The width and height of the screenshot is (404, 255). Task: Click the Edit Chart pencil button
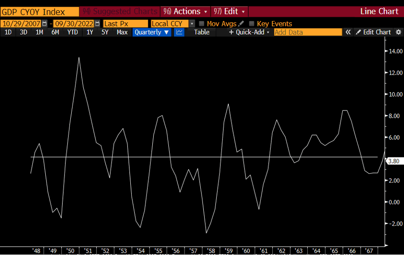click(374, 32)
